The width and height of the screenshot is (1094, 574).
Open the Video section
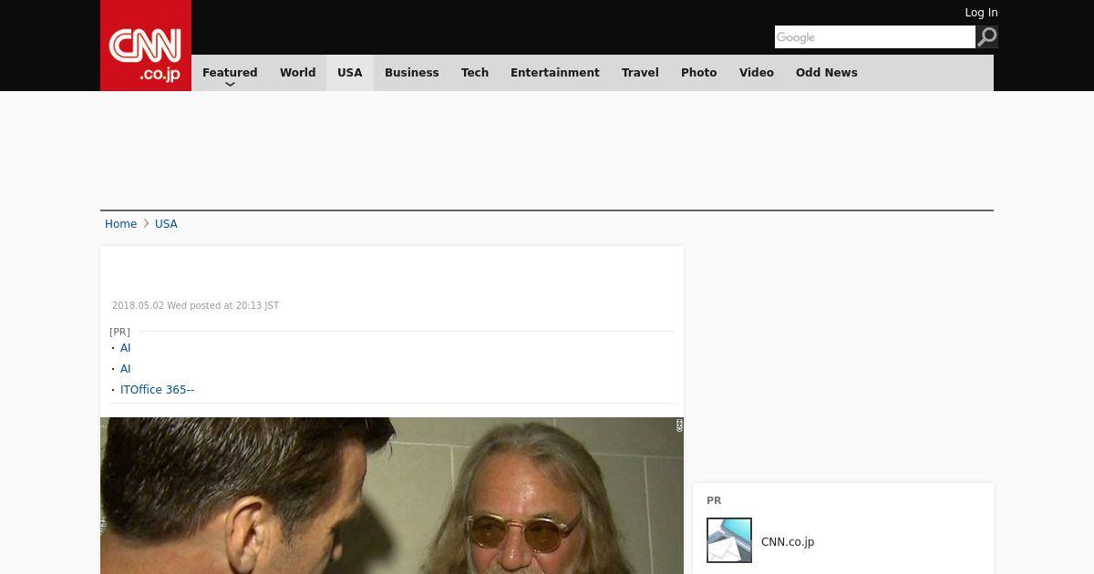click(x=757, y=73)
